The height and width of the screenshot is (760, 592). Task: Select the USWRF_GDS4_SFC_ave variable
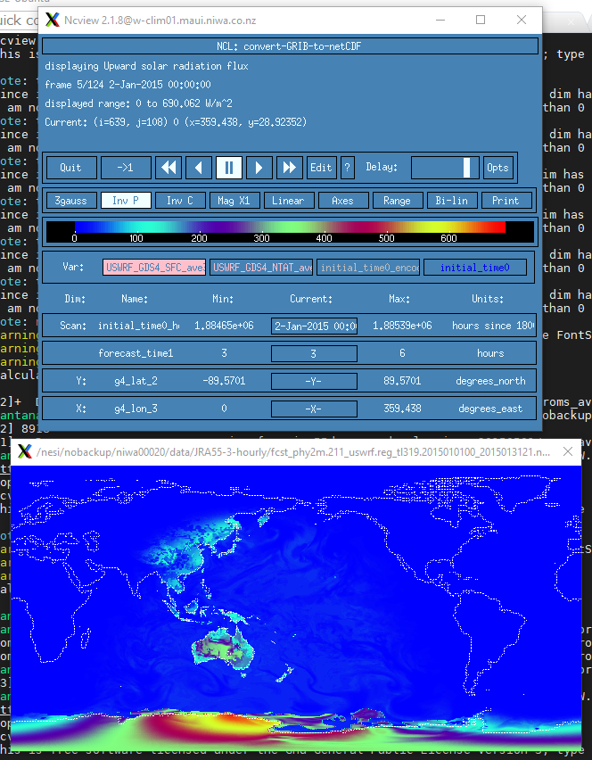pos(154,267)
